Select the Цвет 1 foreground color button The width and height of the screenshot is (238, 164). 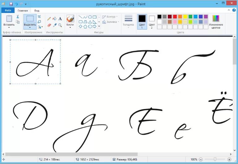[142, 22]
